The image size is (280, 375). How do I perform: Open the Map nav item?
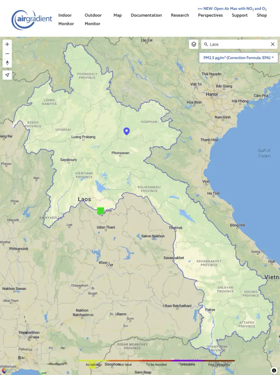click(118, 15)
